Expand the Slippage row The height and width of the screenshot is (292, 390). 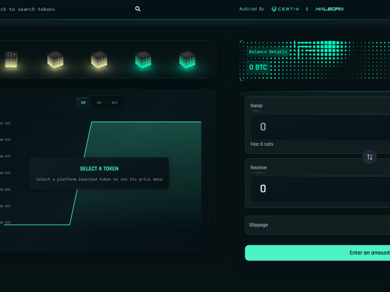pyautogui.click(x=317, y=225)
